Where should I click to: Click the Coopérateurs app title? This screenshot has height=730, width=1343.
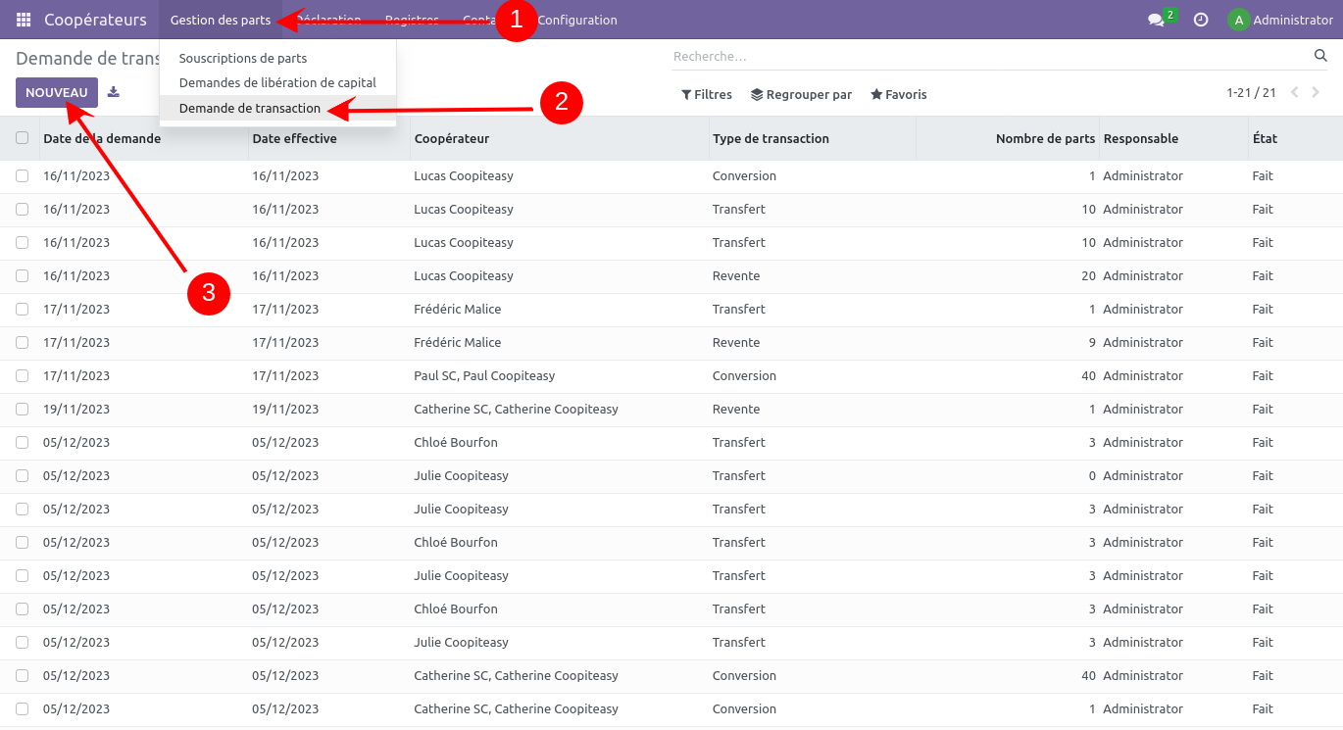95,20
